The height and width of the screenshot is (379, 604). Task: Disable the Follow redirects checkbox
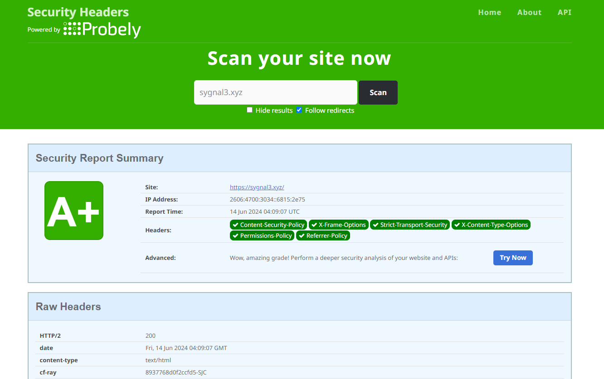(299, 110)
